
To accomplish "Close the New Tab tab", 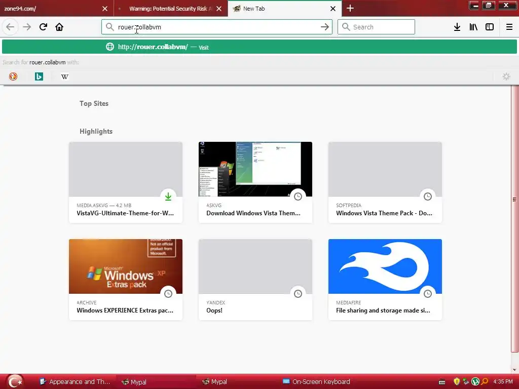I will (x=333, y=9).
